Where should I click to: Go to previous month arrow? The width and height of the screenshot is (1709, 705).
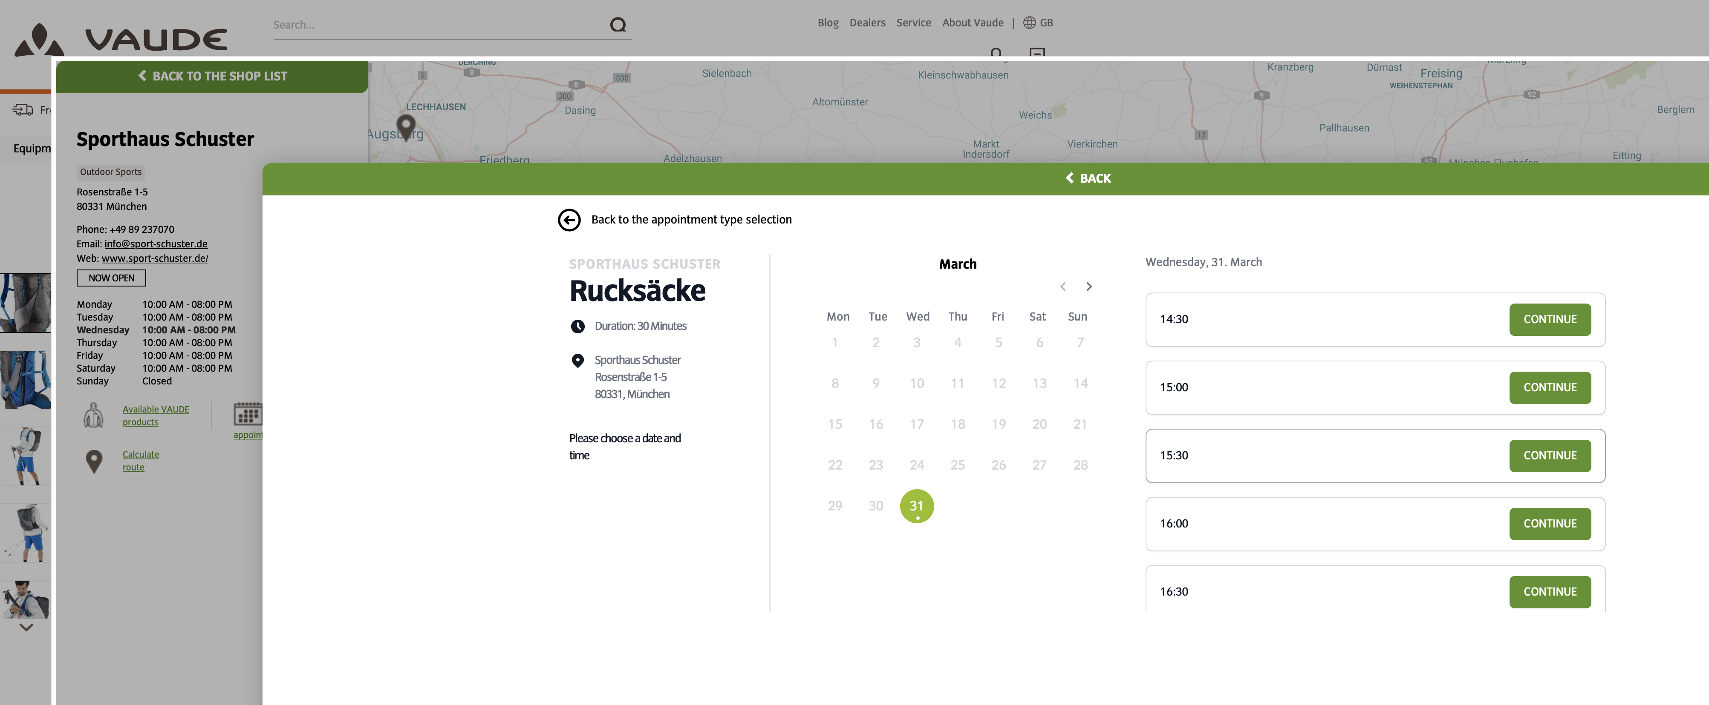(x=1062, y=286)
